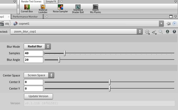This screenshot has height=110, width=178.
Task: Create a Standard Shader Ball scene
Action: 78,9
